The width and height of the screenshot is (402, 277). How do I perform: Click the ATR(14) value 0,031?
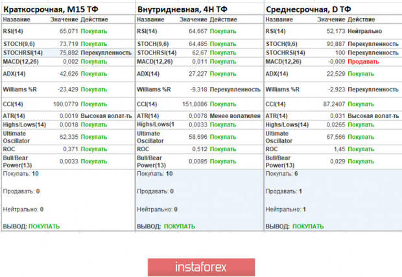338,116
